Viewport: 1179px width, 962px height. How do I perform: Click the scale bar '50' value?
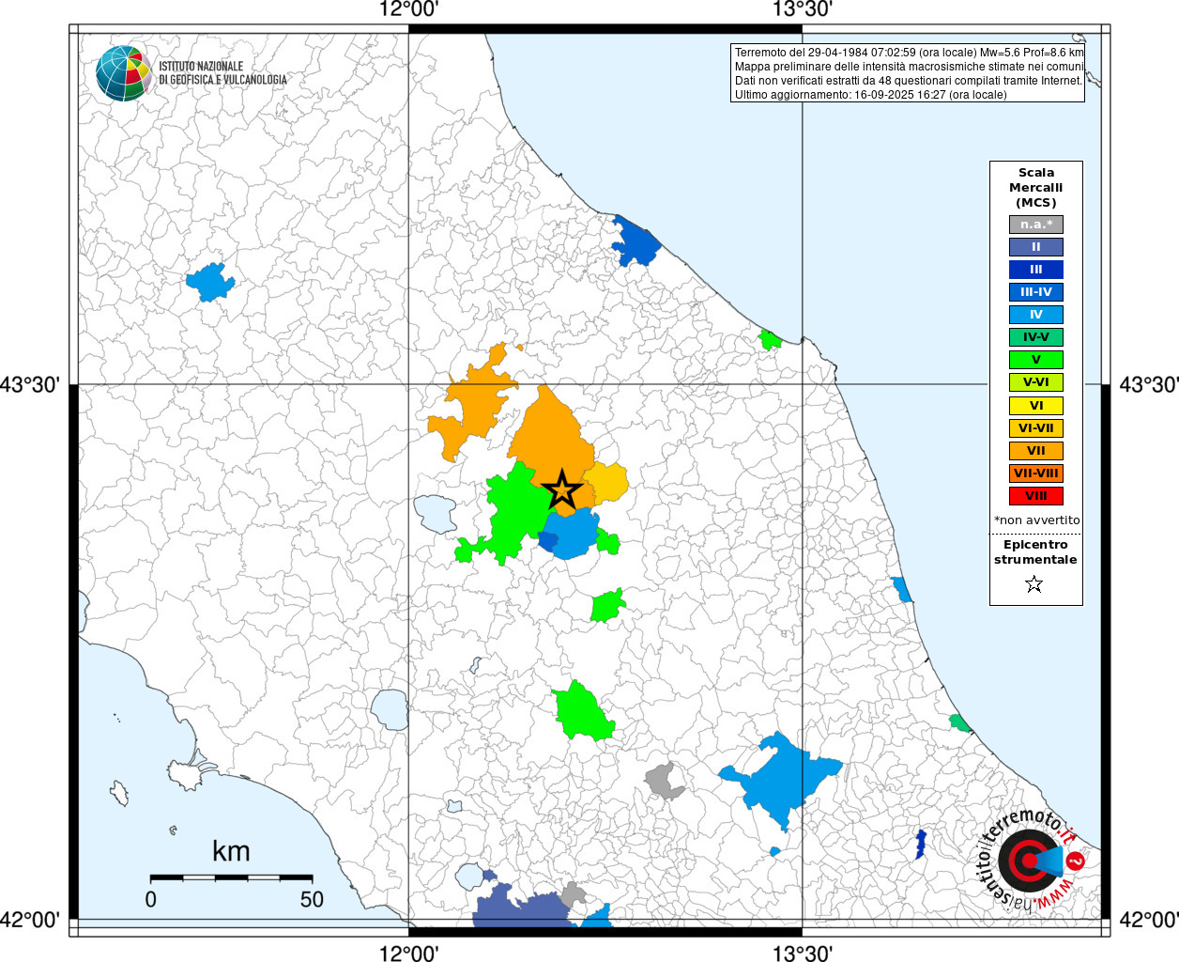click(x=312, y=899)
